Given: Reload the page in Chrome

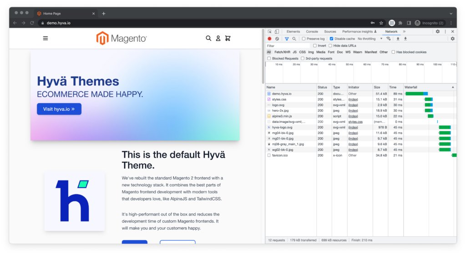Looking at the screenshot, I should point(32,23).
